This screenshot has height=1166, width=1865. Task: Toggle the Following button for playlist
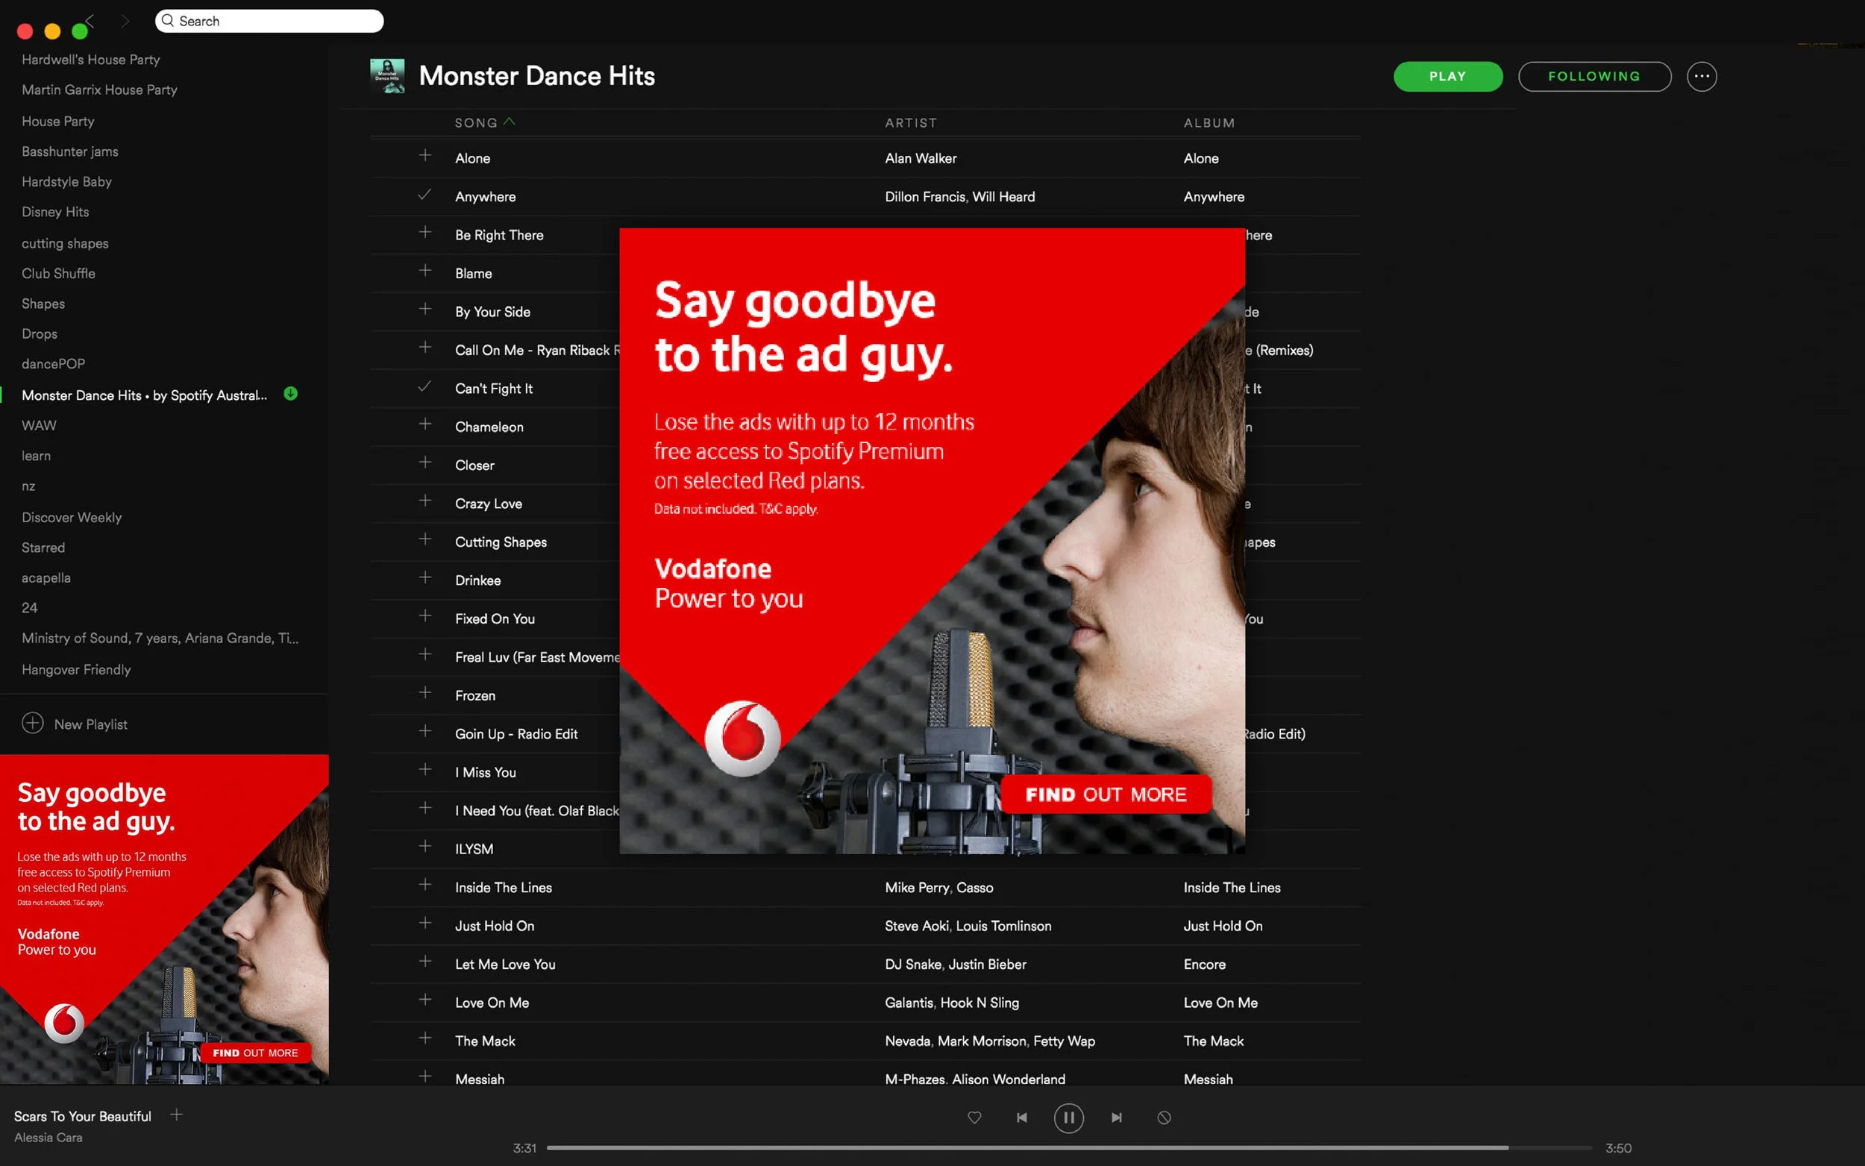pyautogui.click(x=1594, y=76)
